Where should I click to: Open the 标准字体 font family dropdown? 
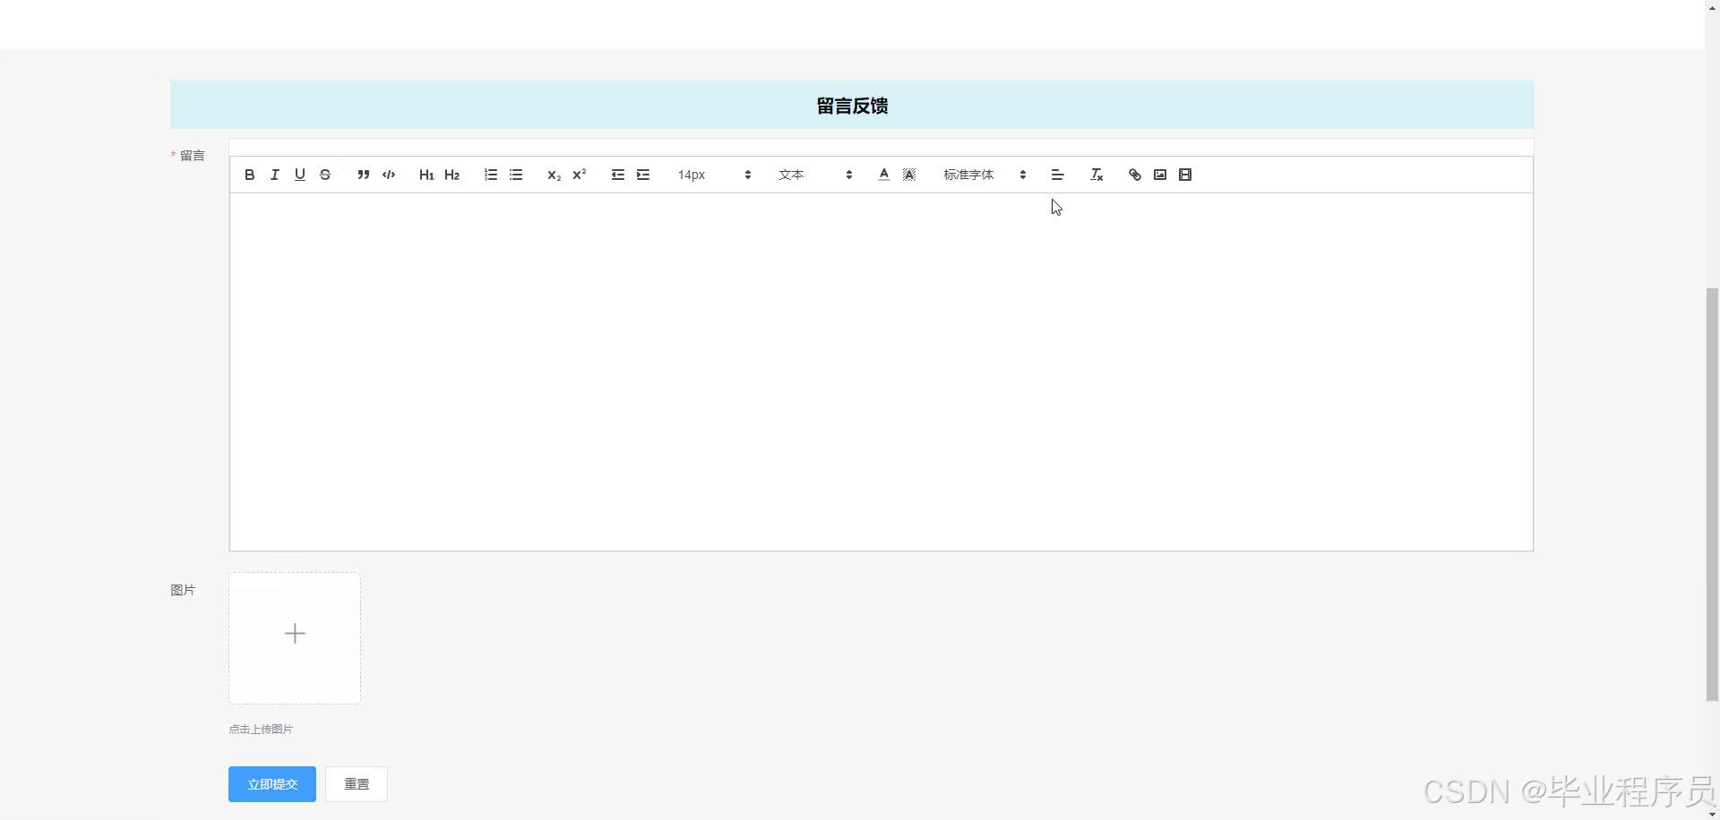pyautogui.click(x=985, y=175)
